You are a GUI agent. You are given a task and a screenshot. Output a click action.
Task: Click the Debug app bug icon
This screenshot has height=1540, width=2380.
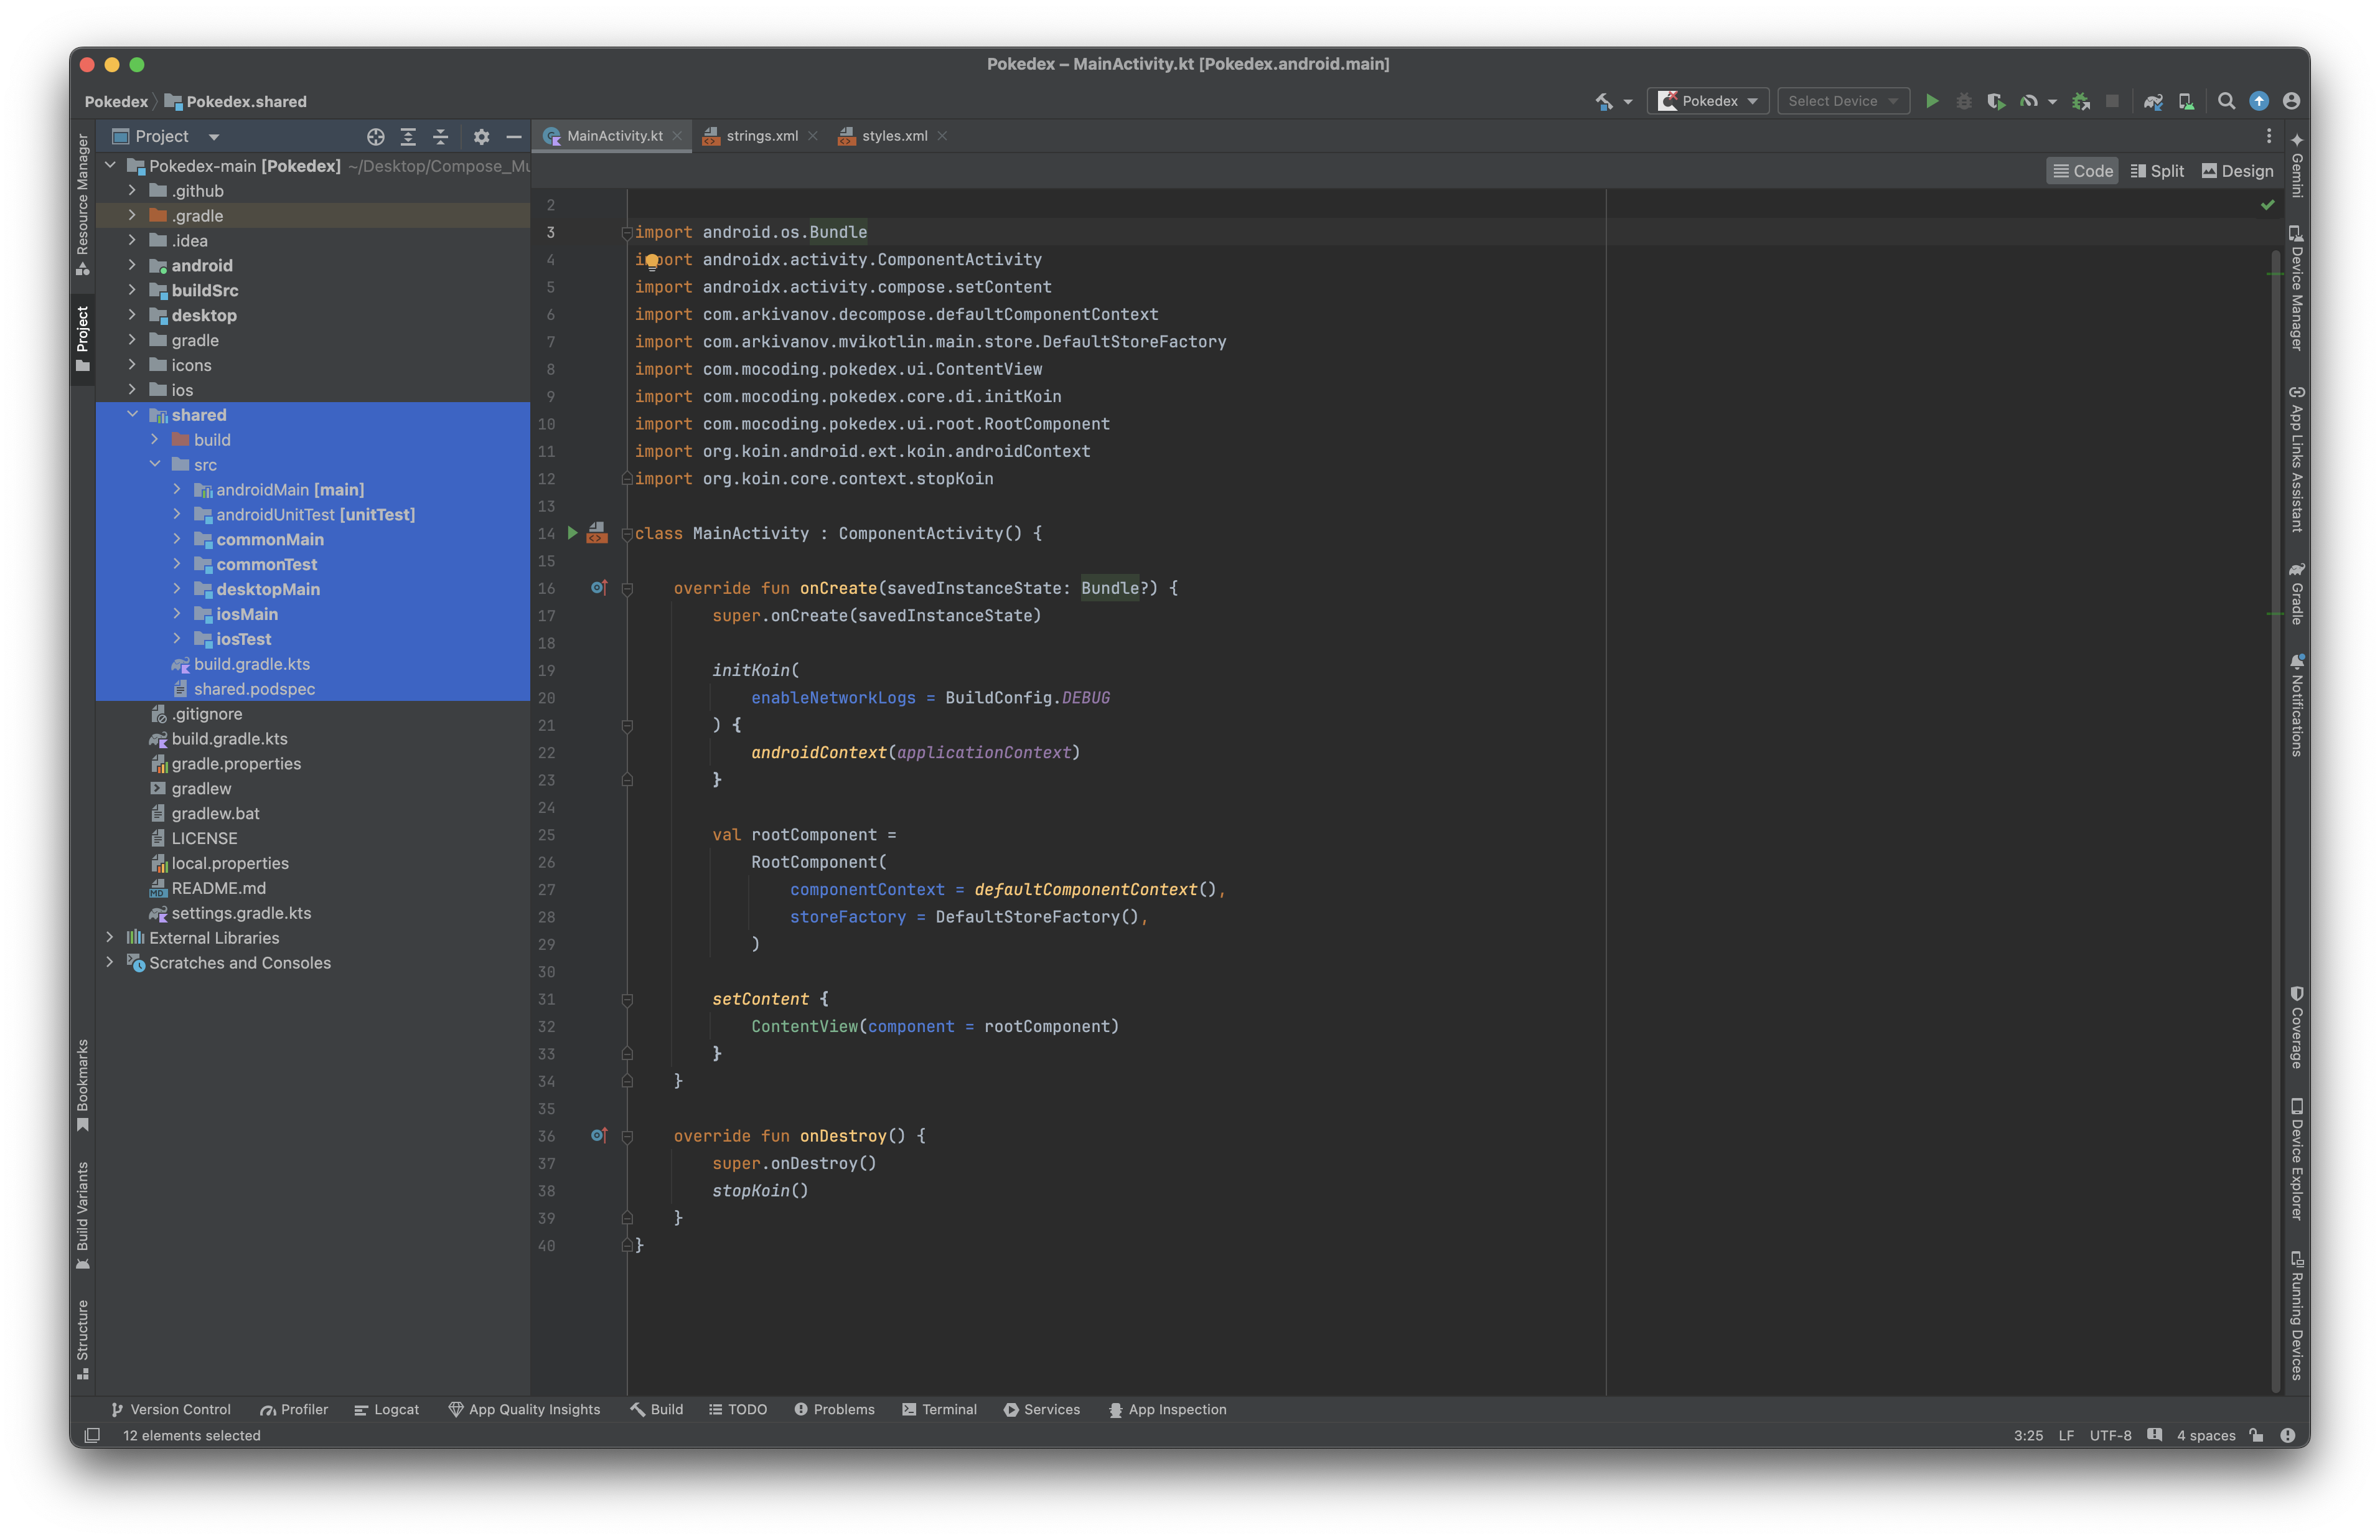click(x=1963, y=101)
